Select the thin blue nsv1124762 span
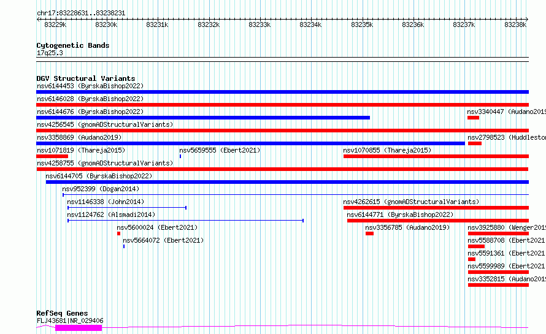 tap(186, 221)
